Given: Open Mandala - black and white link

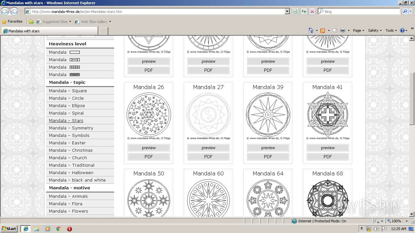Looking at the screenshot, I should [77, 180].
